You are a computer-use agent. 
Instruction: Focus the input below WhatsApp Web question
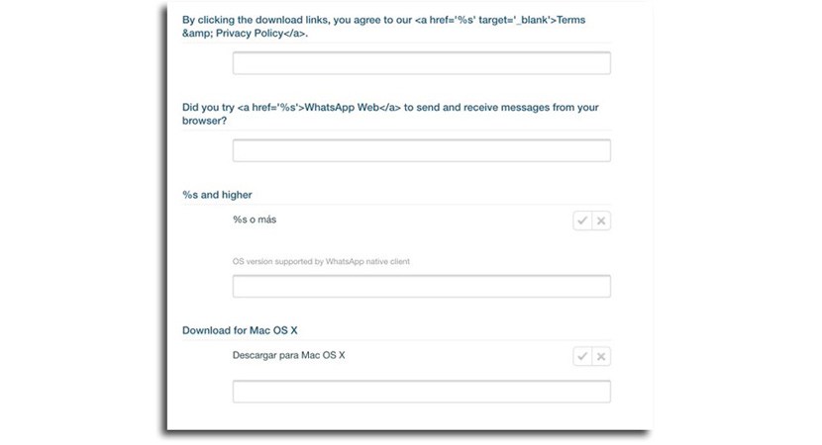pos(421,150)
